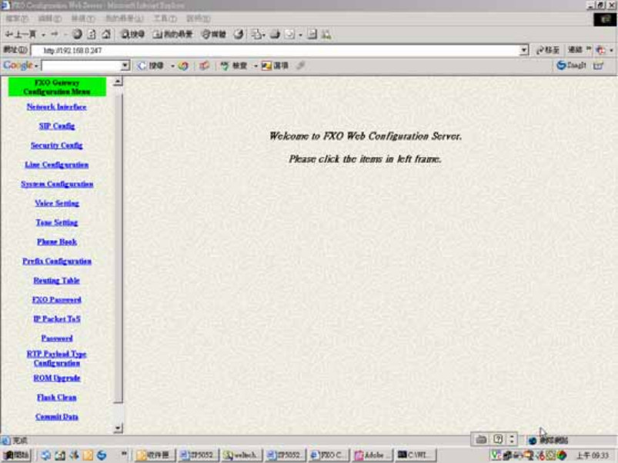Open the Help menu
Screen dimensions: 618x463
199,18
